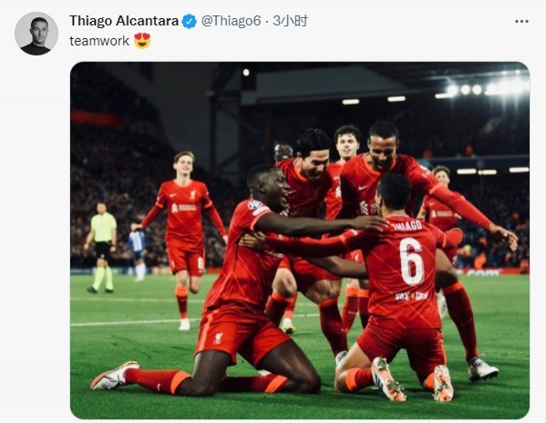Open the tweet's more options ellipsis menu
Screen dimensions: 546x423
[521, 22]
